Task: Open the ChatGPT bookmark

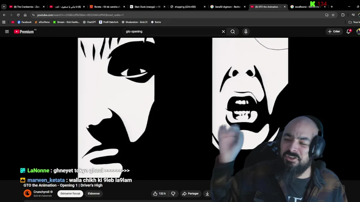Action: coord(89,22)
